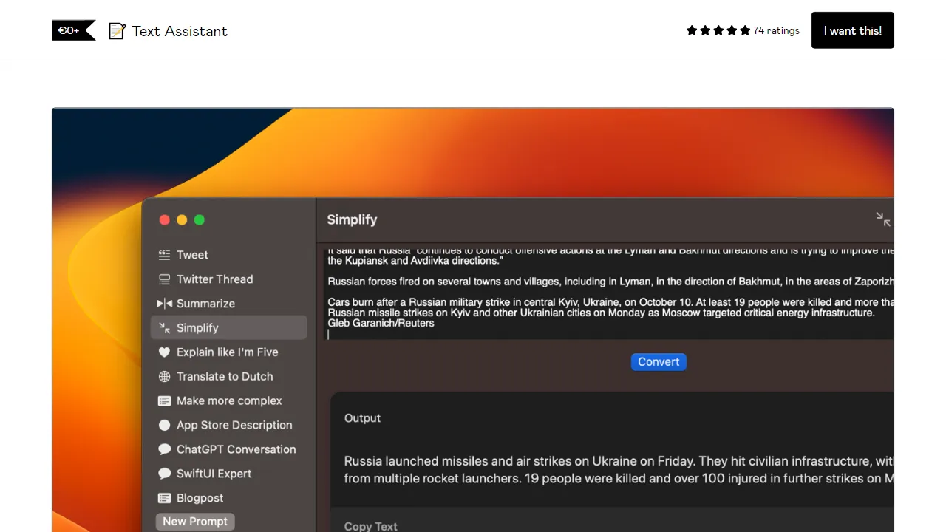This screenshot has width=946, height=532.
Task: Click the yellow minimize window button
Action: click(182, 220)
